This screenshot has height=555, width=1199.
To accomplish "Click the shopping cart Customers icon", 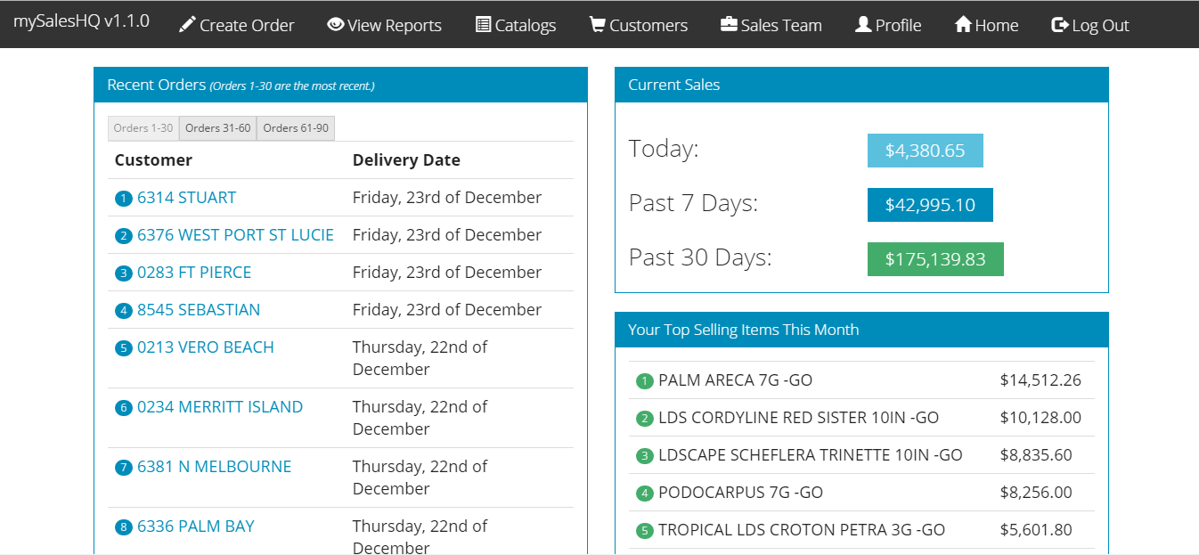I will (x=598, y=25).
